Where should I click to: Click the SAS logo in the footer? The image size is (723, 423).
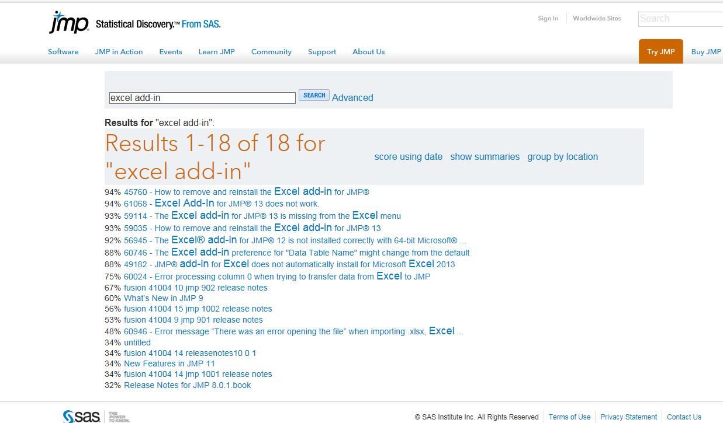[78, 416]
